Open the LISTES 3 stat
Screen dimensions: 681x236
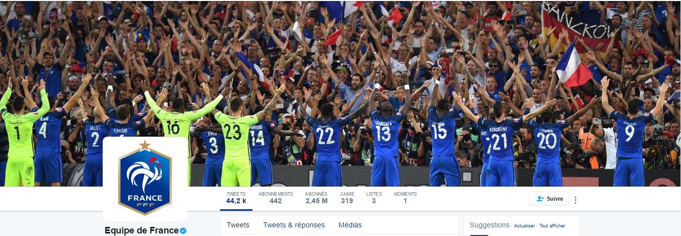tap(374, 198)
